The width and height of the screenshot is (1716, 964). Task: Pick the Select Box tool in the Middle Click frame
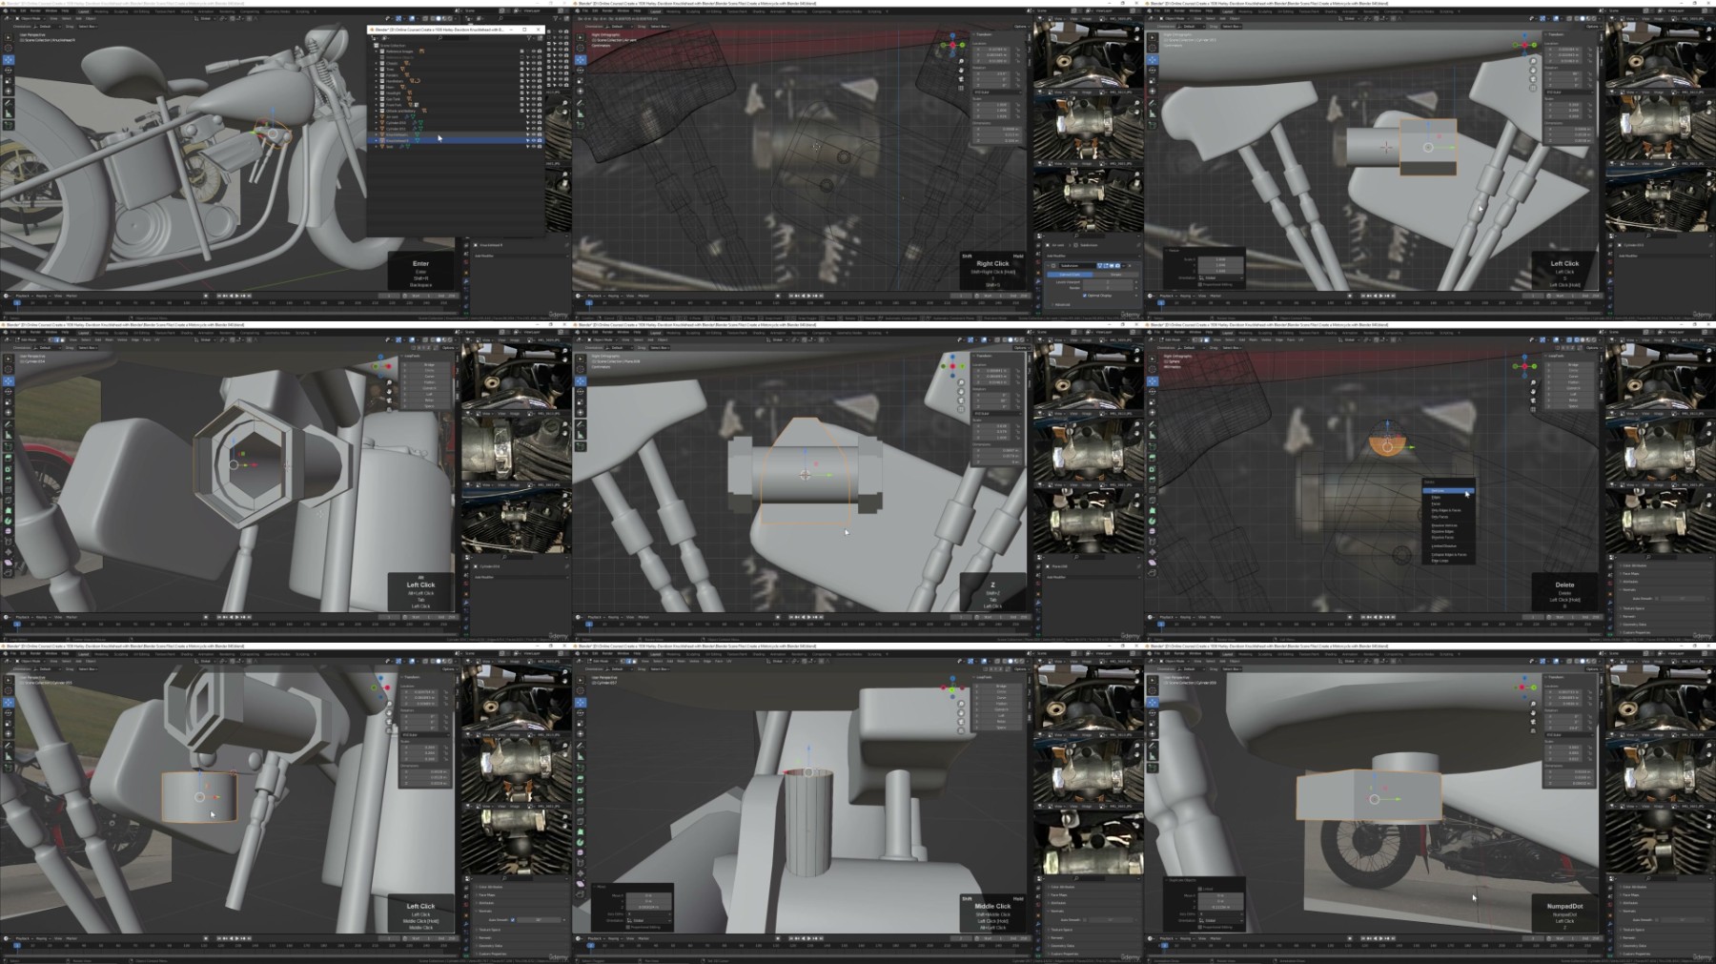[x=581, y=679]
